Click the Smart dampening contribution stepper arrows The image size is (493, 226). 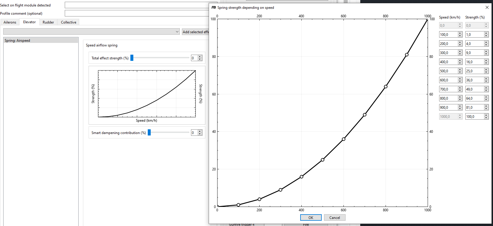tap(200, 133)
